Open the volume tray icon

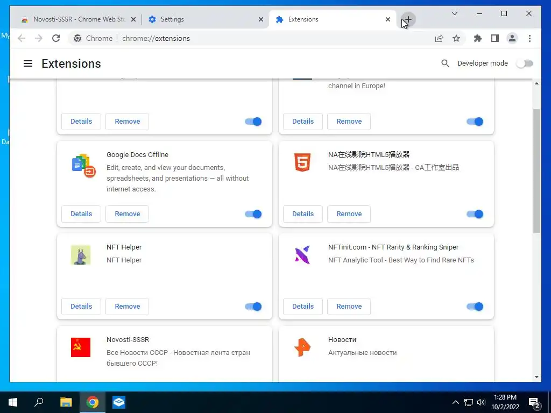pos(481,402)
